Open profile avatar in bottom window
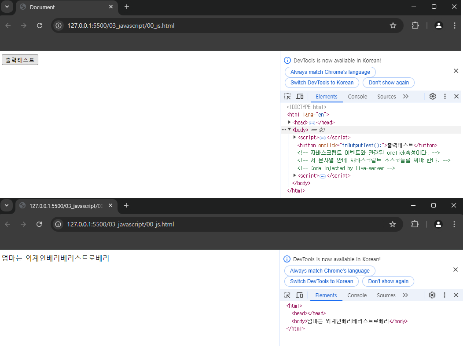Image resolution: width=463 pixels, height=346 pixels. pyautogui.click(x=438, y=225)
